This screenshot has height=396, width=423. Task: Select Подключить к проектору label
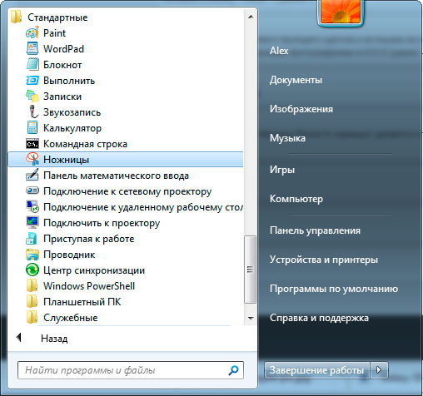pos(102,223)
